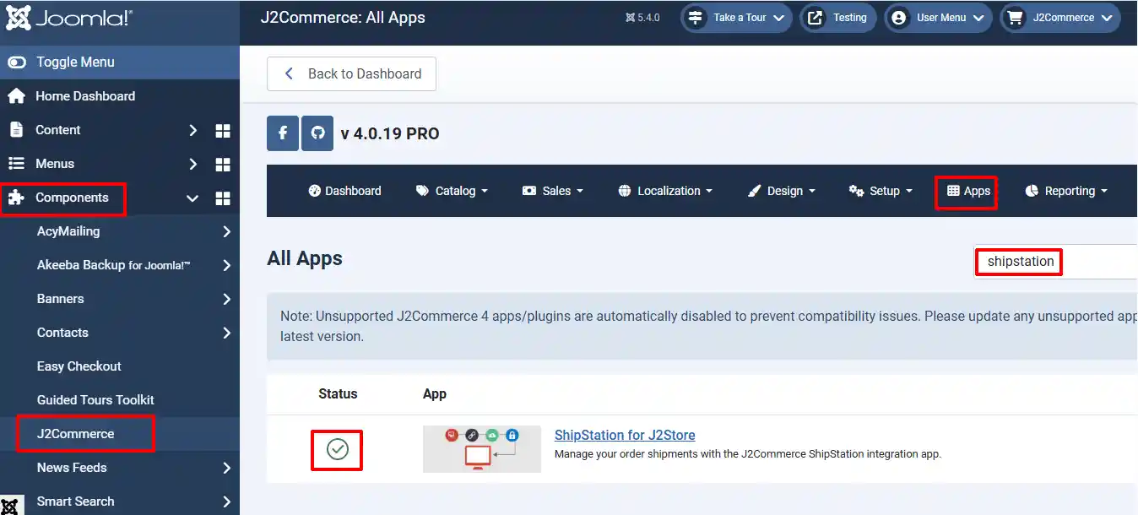Open the Setup dropdown menu

click(x=881, y=191)
